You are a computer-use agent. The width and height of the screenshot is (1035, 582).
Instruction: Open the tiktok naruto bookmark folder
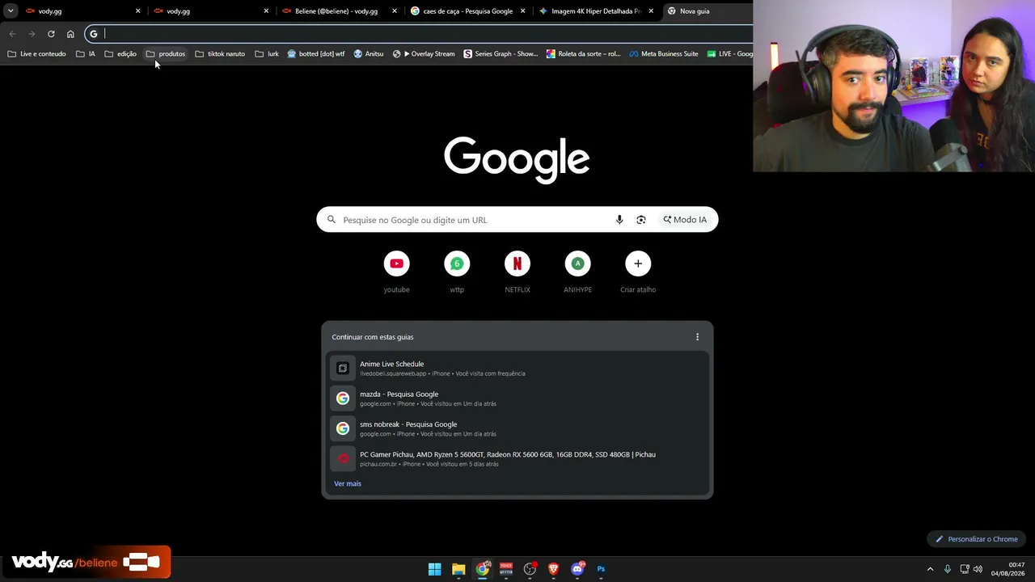[x=220, y=54]
